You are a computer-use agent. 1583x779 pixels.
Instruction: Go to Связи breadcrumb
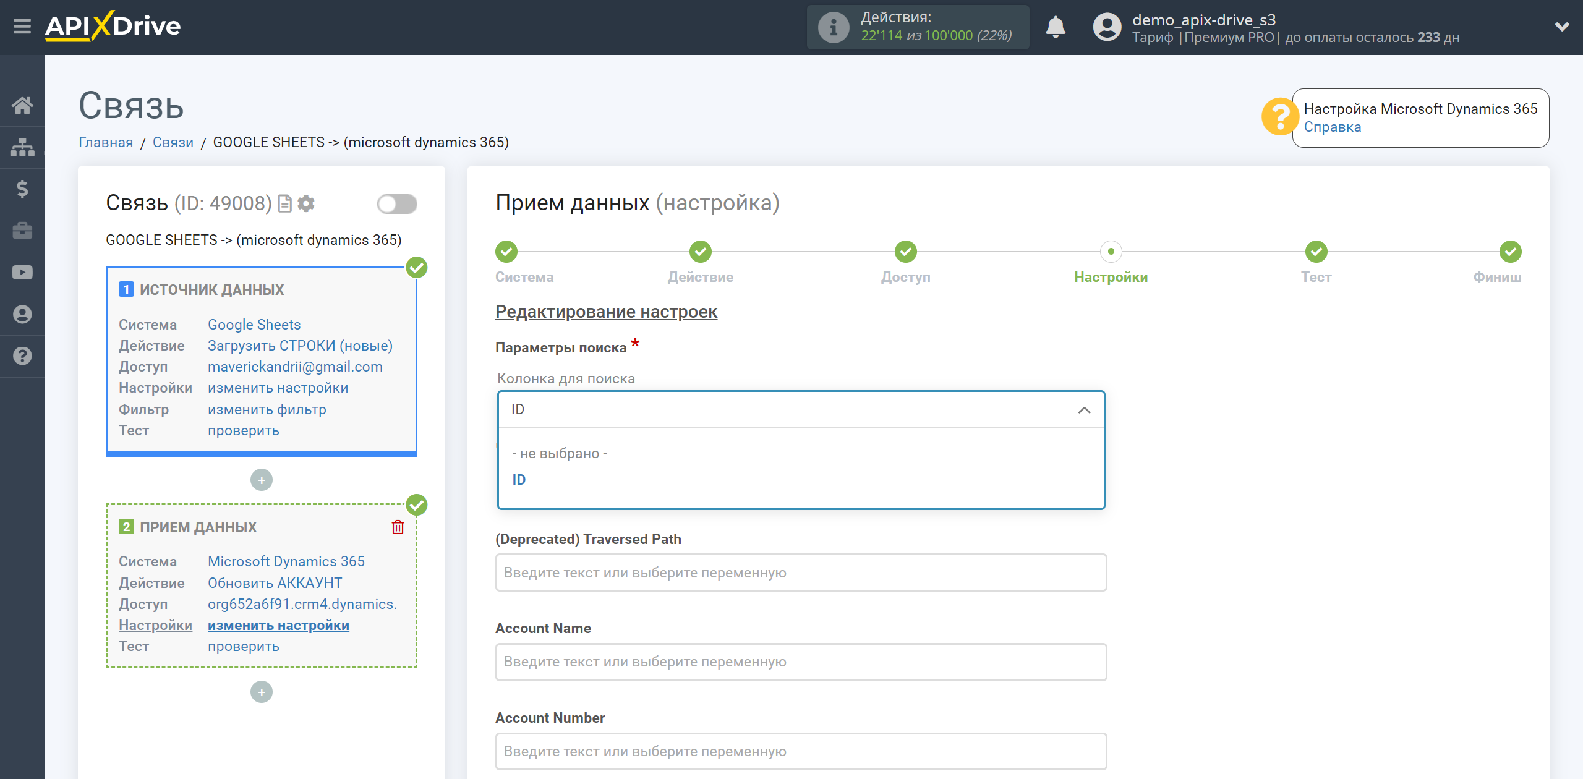[x=173, y=142]
